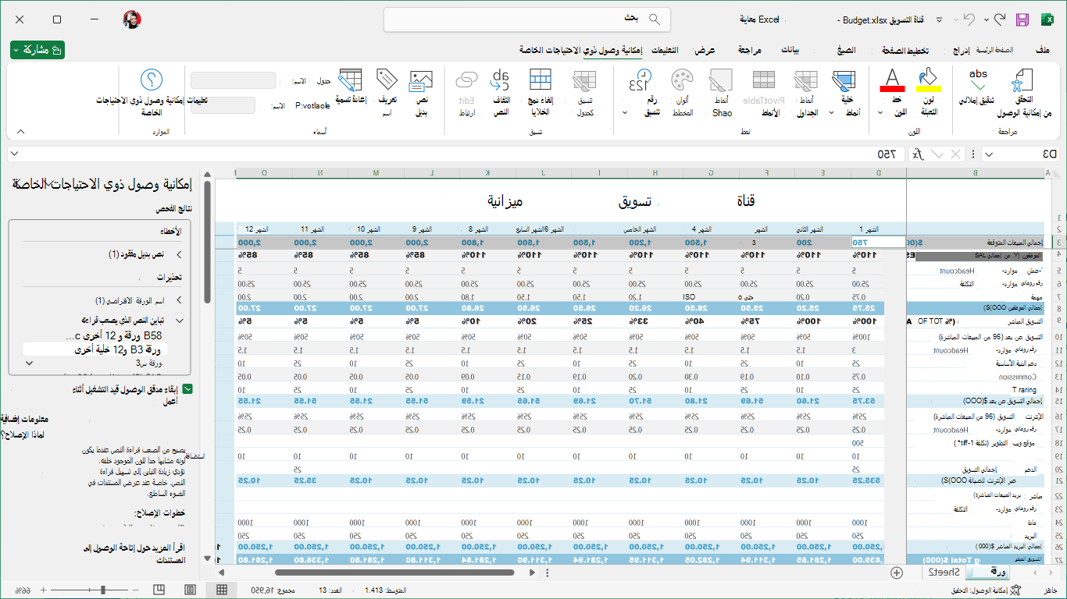Expand the Number Format dropdown arrow
Screen dimensions: 1067x599
click(625, 113)
